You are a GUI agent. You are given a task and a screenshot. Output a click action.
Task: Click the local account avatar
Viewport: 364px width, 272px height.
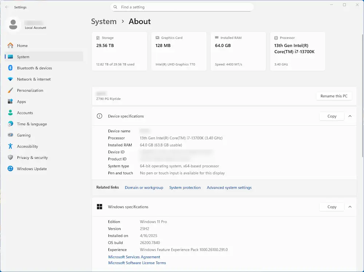coord(13,24)
